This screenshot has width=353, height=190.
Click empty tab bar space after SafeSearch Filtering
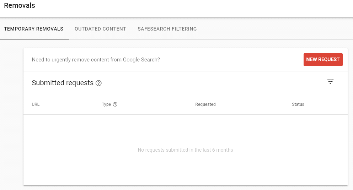pyautogui.click(x=275, y=29)
